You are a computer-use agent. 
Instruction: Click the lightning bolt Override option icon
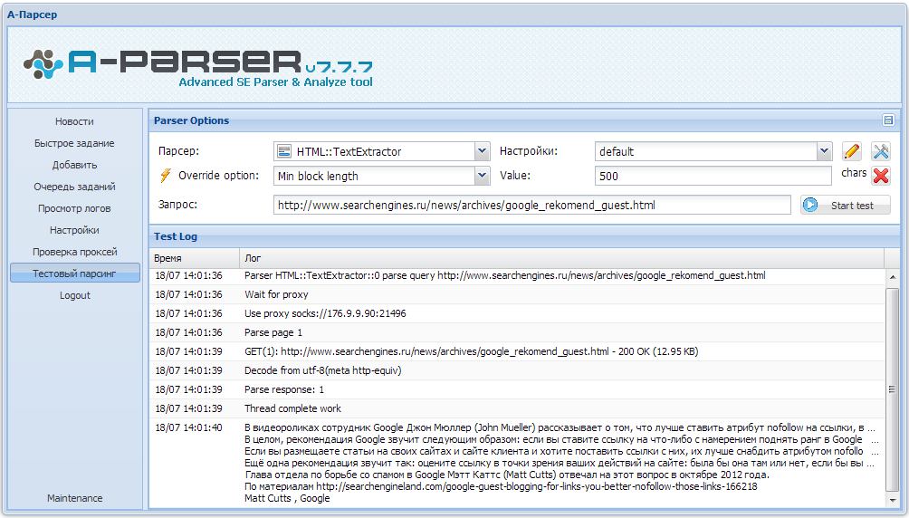[165, 175]
